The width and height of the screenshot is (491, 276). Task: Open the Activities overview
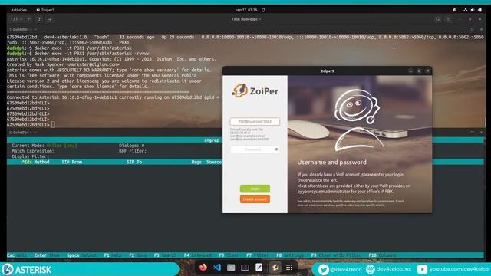point(18,10)
